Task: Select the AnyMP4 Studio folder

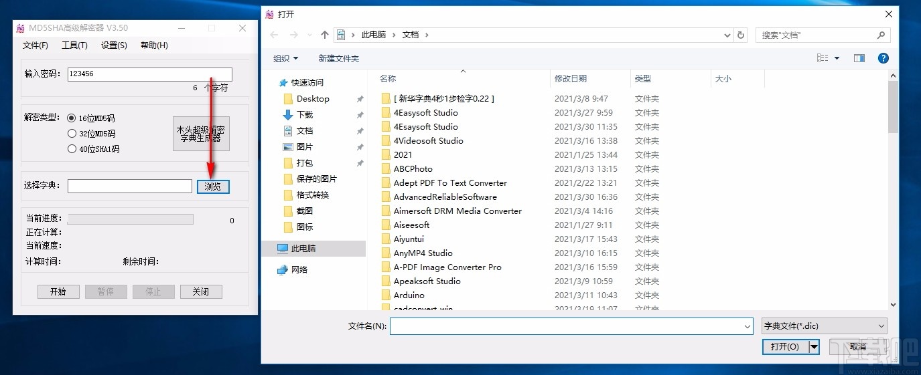Action: pyautogui.click(x=423, y=253)
